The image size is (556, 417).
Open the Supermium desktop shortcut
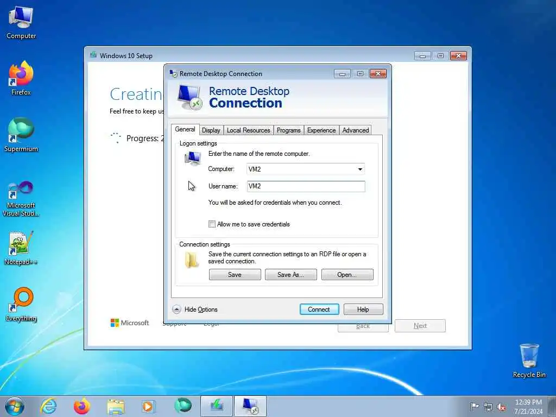21,135
